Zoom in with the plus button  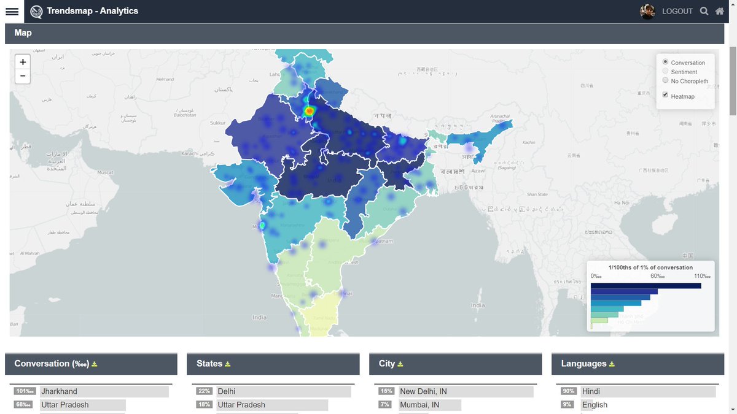pyautogui.click(x=22, y=61)
